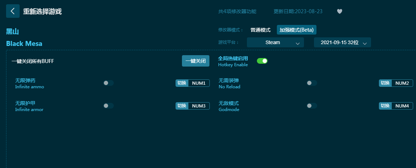Click the NUM1 hotkey field

(x=199, y=83)
